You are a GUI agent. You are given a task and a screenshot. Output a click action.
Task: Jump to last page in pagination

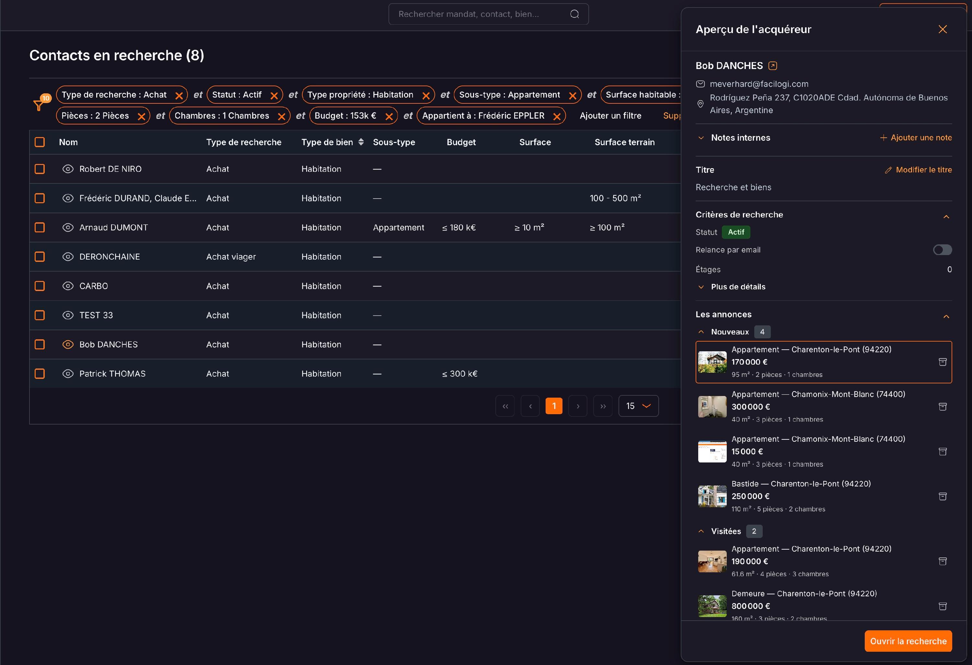click(x=603, y=406)
